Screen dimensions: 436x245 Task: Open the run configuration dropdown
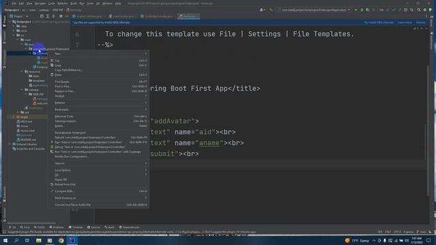pos(314,10)
